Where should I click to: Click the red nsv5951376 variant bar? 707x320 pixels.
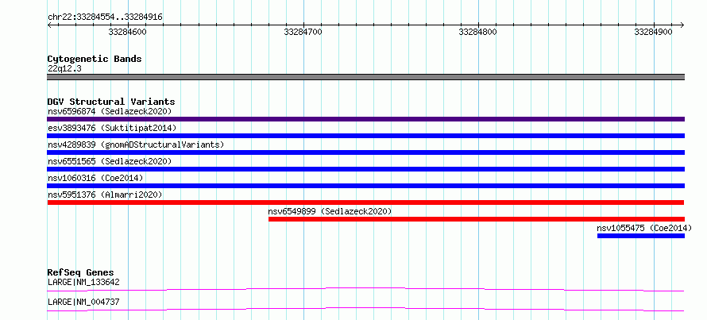point(365,202)
